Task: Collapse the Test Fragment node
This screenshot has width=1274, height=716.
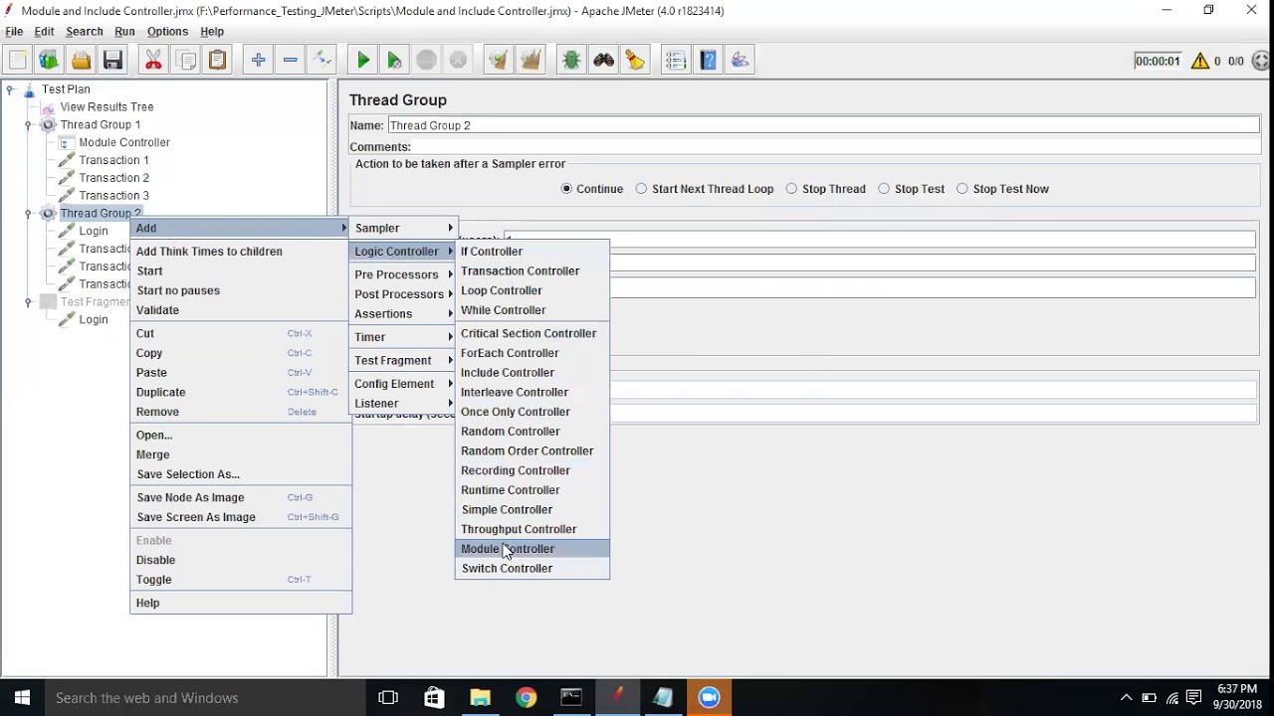Action: pyautogui.click(x=28, y=302)
